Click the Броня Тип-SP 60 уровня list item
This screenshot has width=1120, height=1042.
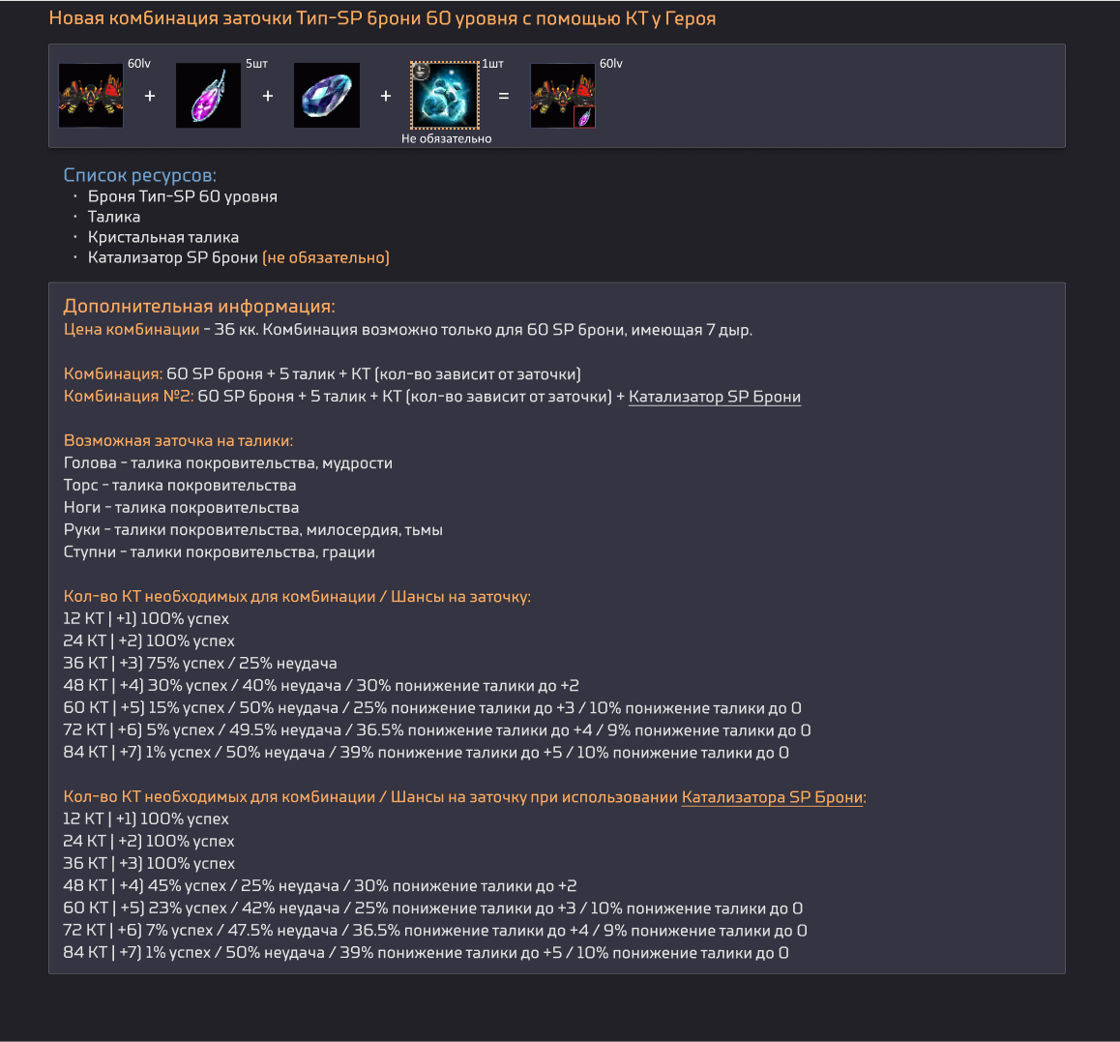click(182, 196)
